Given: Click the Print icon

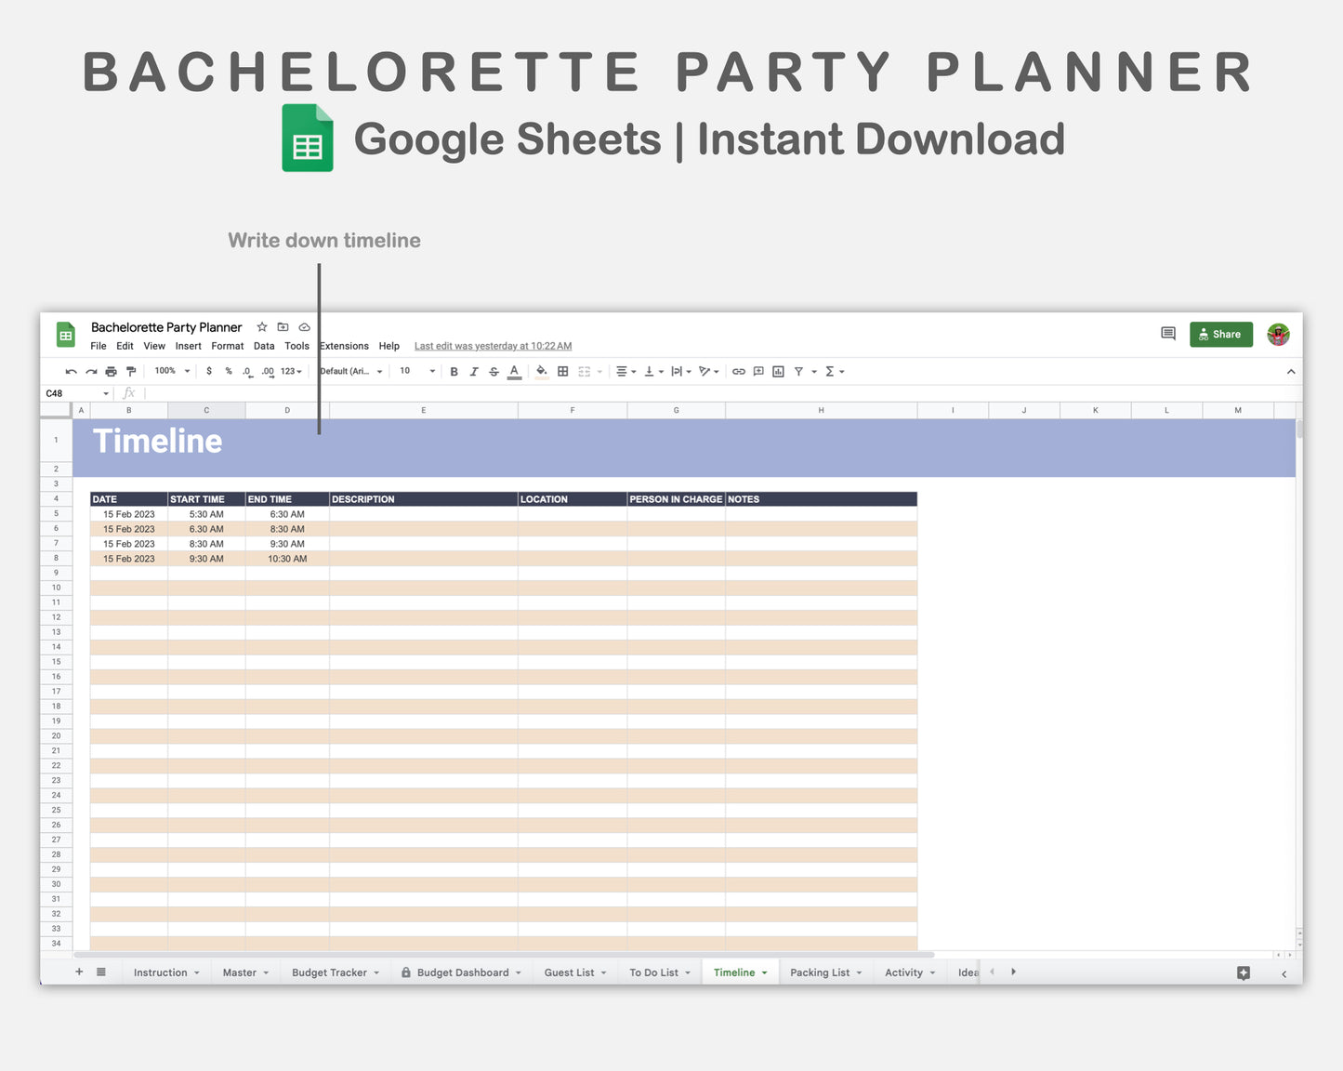Looking at the screenshot, I should 111,371.
